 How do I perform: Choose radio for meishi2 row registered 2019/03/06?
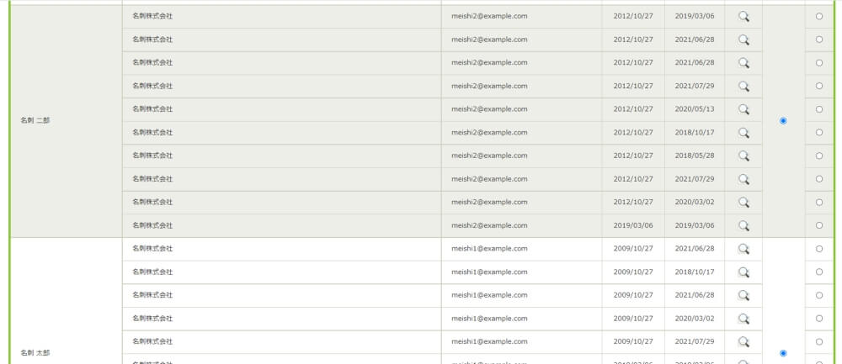(819, 225)
